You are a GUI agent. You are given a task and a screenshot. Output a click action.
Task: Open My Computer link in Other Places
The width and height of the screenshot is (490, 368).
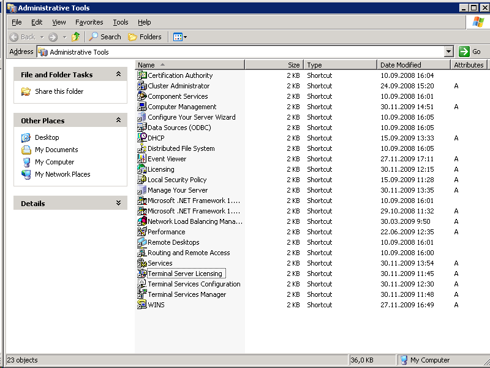coord(55,162)
